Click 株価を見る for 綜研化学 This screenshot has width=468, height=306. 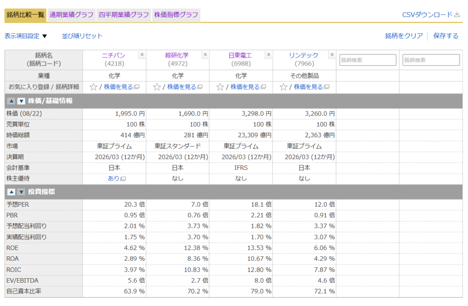(x=181, y=87)
